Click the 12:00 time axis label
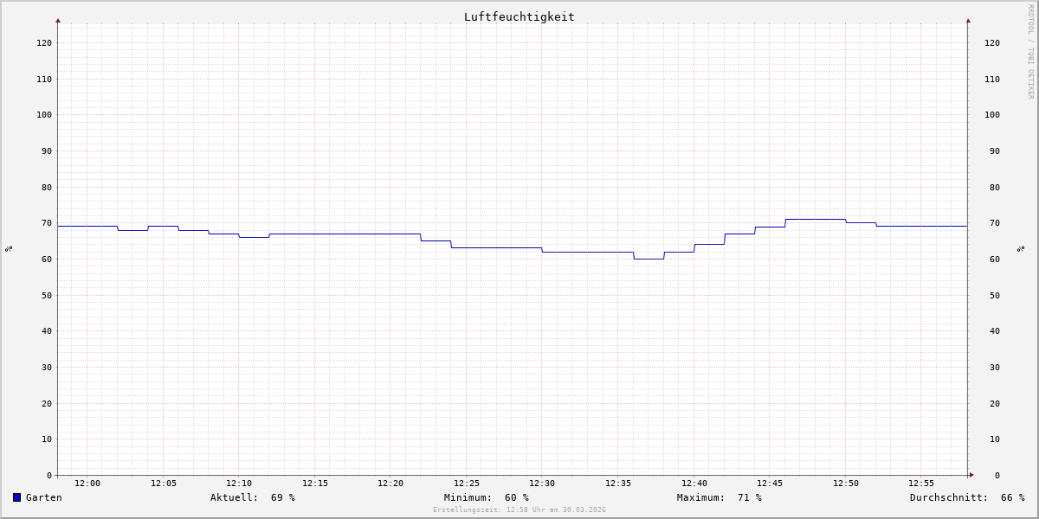Image resolution: width=1039 pixels, height=519 pixels. [x=87, y=484]
